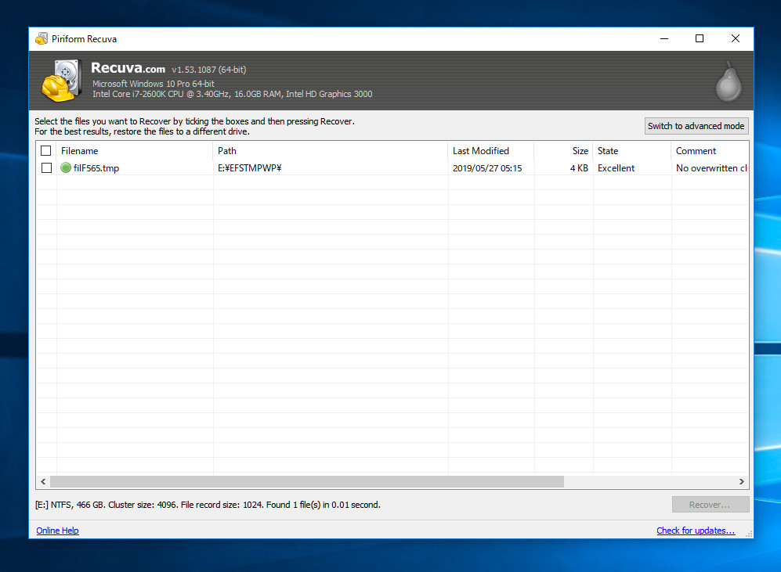Tick the checkbox for filF565.tmp
The height and width of the screenshot is (572, 781).
(46, 168)
